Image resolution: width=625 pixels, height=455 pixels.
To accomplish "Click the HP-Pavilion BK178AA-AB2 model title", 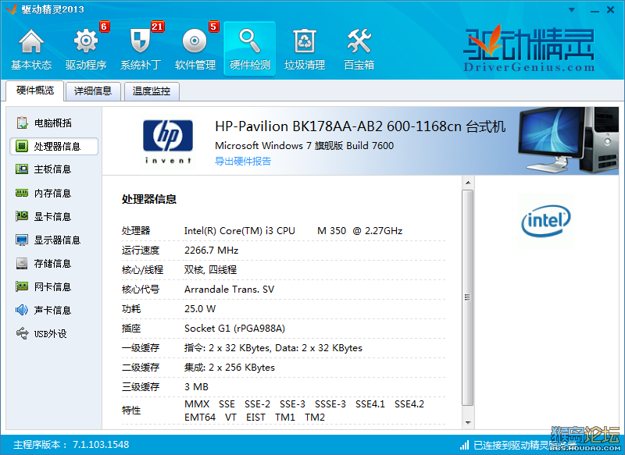I will pyautogui.click(x=360, y=126).
